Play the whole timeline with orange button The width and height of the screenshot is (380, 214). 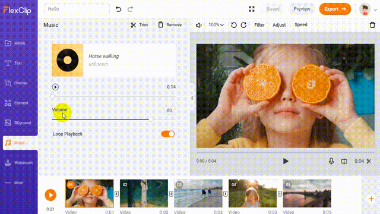(x=50, y=195)
